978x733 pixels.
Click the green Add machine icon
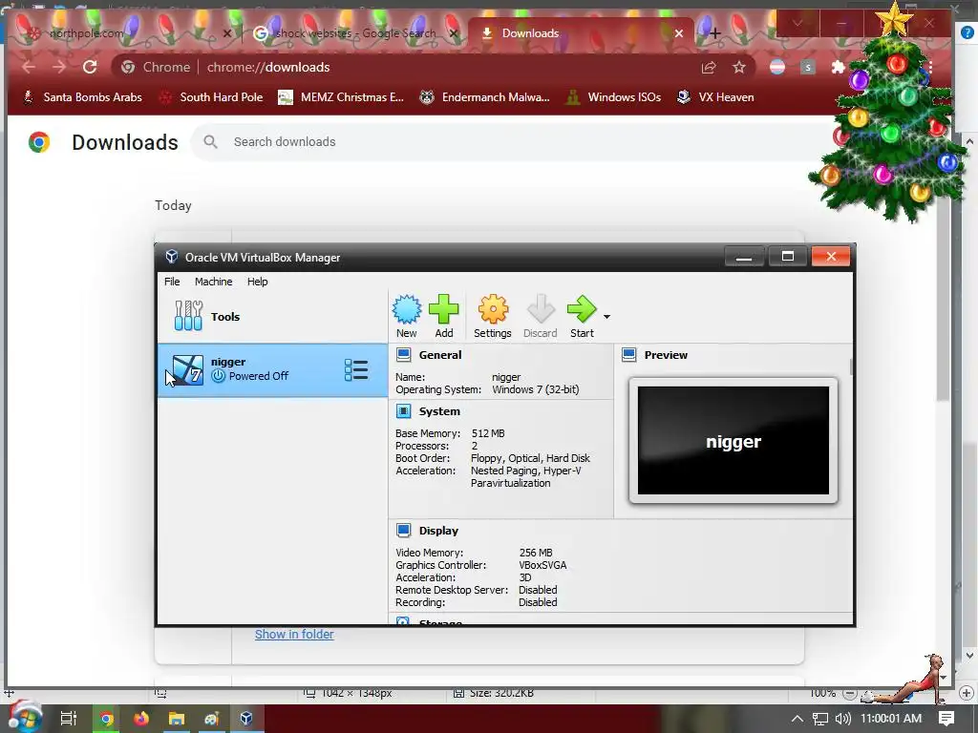coord(443,316)
